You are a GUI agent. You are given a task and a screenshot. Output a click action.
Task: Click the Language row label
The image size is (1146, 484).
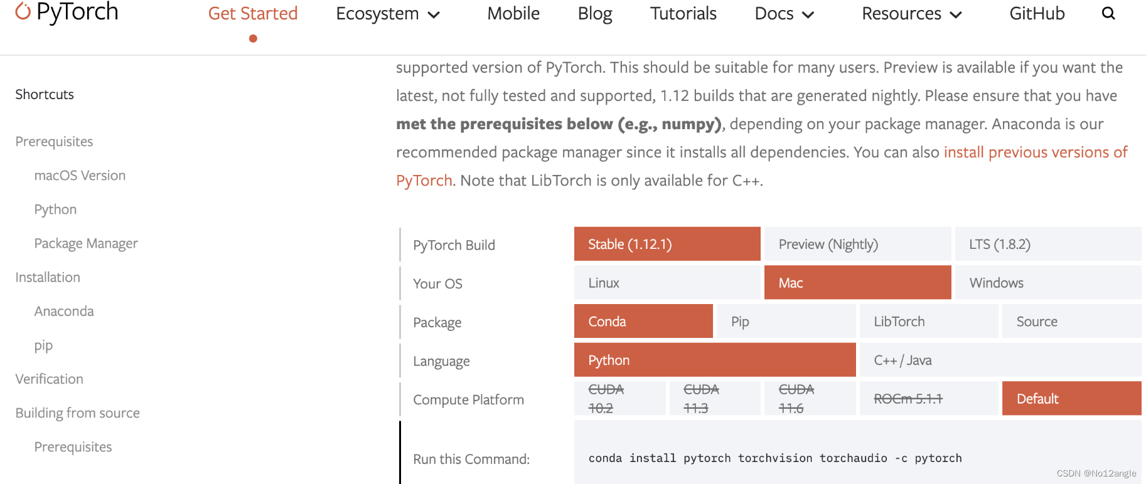441,362
